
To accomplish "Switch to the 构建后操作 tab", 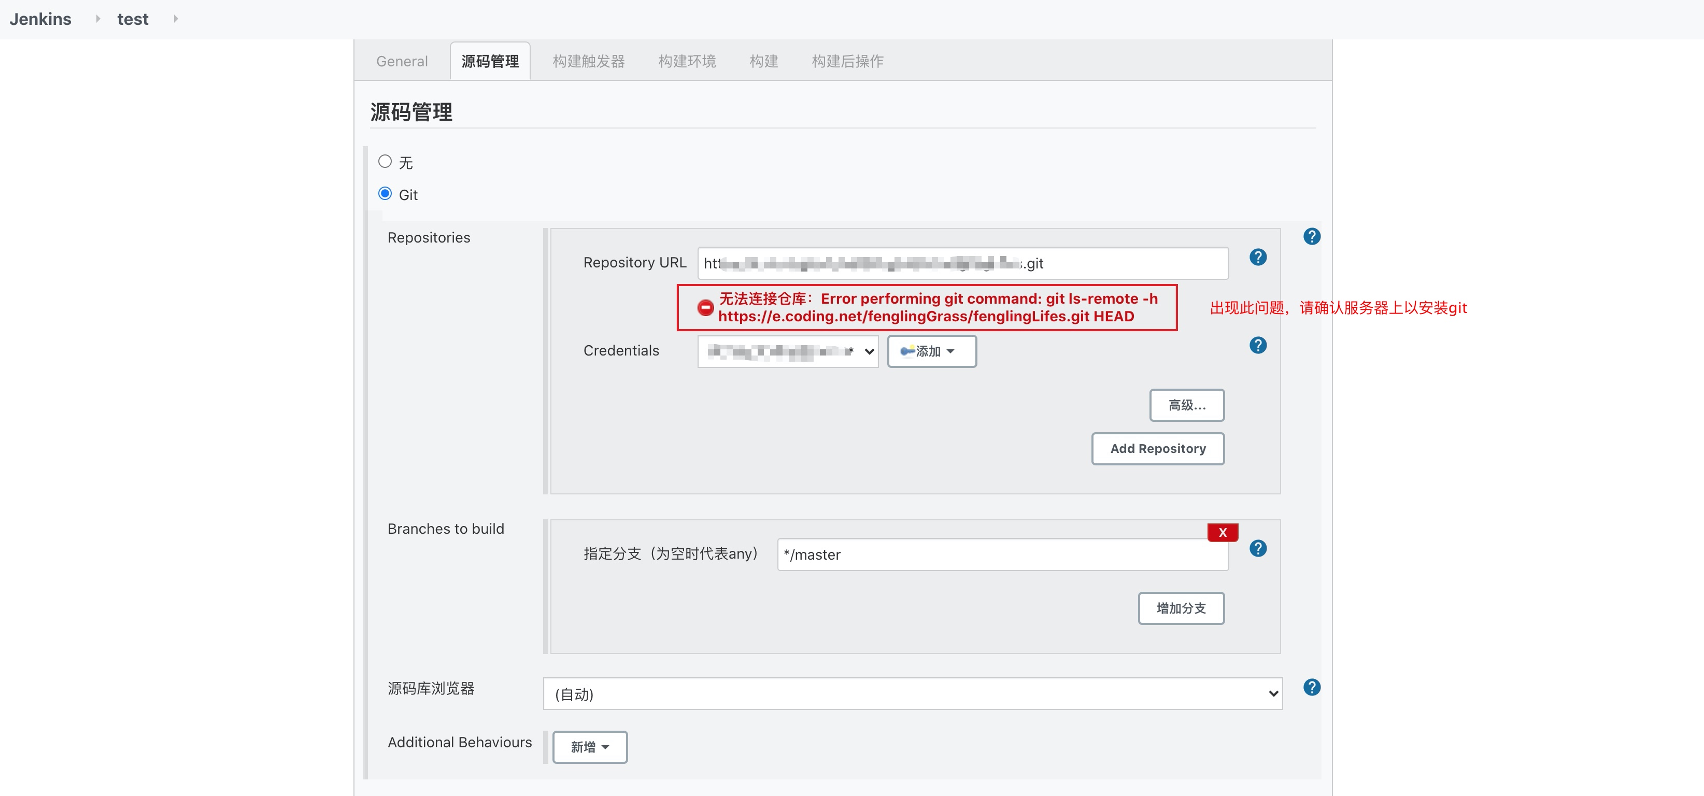I will pyautogui.click(x=847, y=62).
